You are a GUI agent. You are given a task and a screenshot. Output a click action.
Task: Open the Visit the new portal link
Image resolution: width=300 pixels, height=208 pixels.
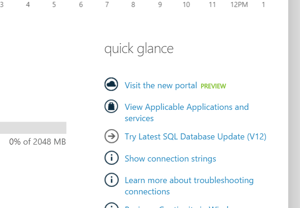point(161,85)
